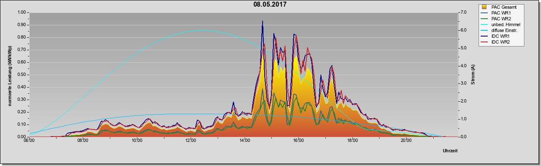Click the Strom (A) right axis title
This screenshot has width=541, height=166.
coord(473,75)
